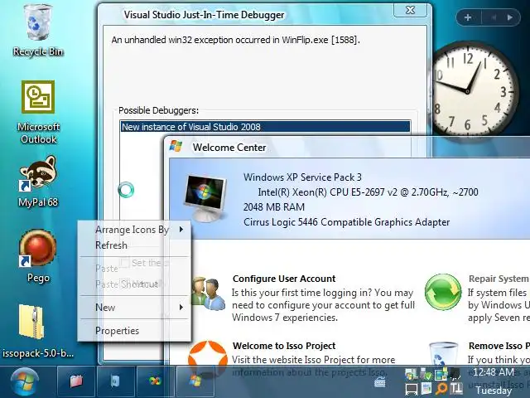Click the TL letters tray icon
The image size is (530, 398).
pos(456,389)
